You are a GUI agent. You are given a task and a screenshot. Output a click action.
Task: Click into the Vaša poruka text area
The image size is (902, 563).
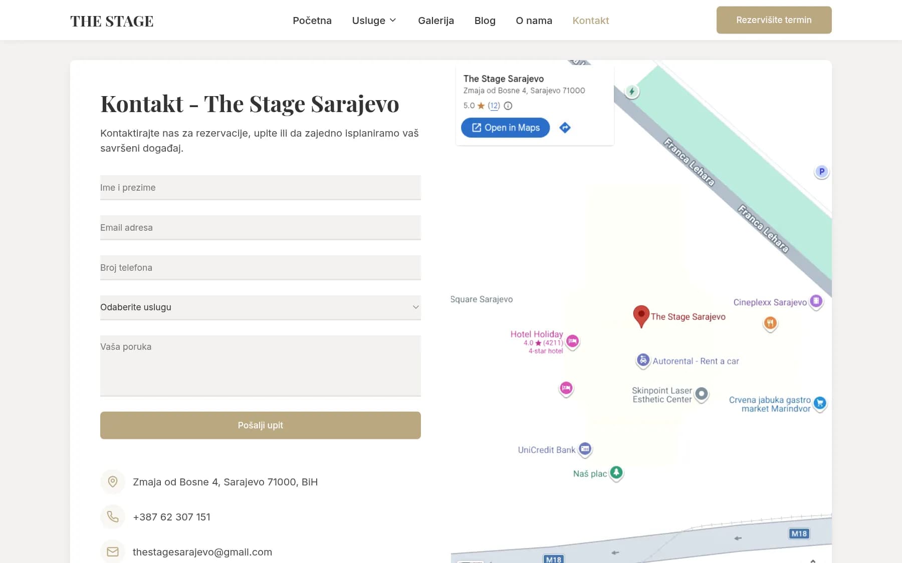261,366
